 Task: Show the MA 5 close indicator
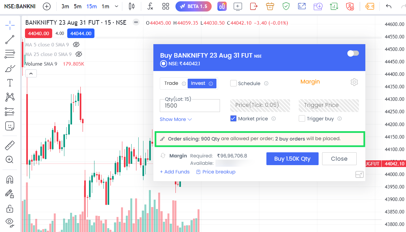click(76, 44)
